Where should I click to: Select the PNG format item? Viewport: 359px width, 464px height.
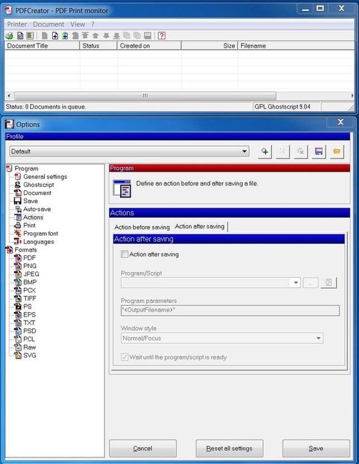tap(30, 266)
